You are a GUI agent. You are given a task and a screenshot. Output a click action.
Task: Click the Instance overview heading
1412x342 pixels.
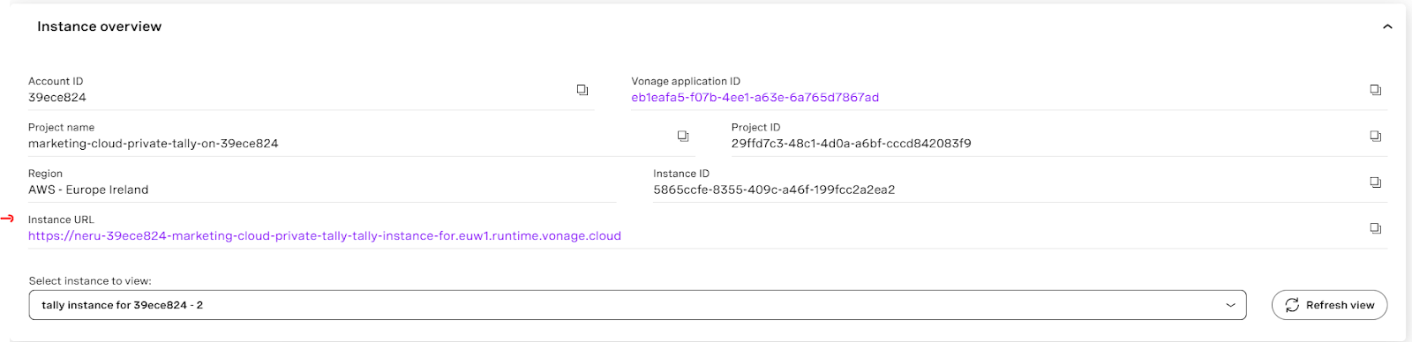pyautogui.click(x=100, y=26)
